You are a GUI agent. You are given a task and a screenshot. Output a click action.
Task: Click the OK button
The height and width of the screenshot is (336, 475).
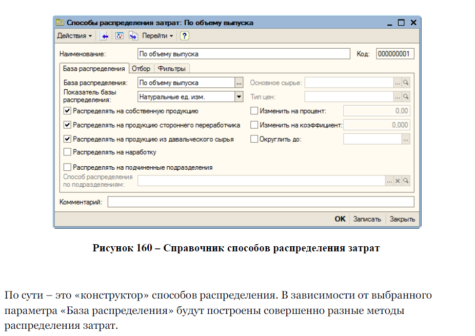[x=340, y=219]
